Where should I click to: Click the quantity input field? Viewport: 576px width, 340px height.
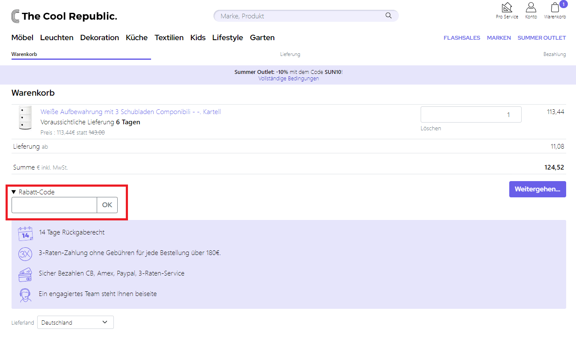471,114
